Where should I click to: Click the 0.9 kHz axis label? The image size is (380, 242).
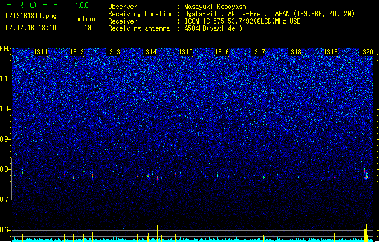[x=5, y=139]
